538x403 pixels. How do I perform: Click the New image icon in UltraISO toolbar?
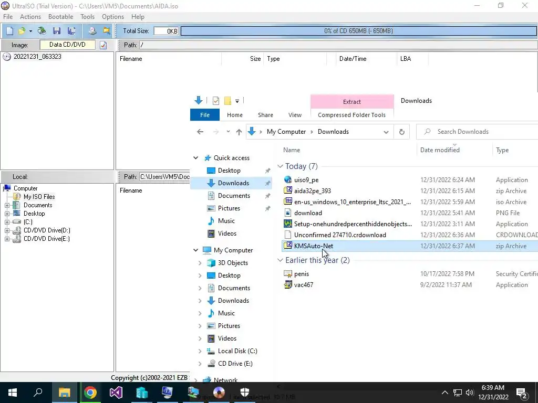pos(9,31)
